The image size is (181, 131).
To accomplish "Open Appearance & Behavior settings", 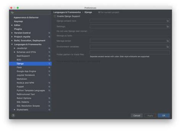I will coord(26,17).
